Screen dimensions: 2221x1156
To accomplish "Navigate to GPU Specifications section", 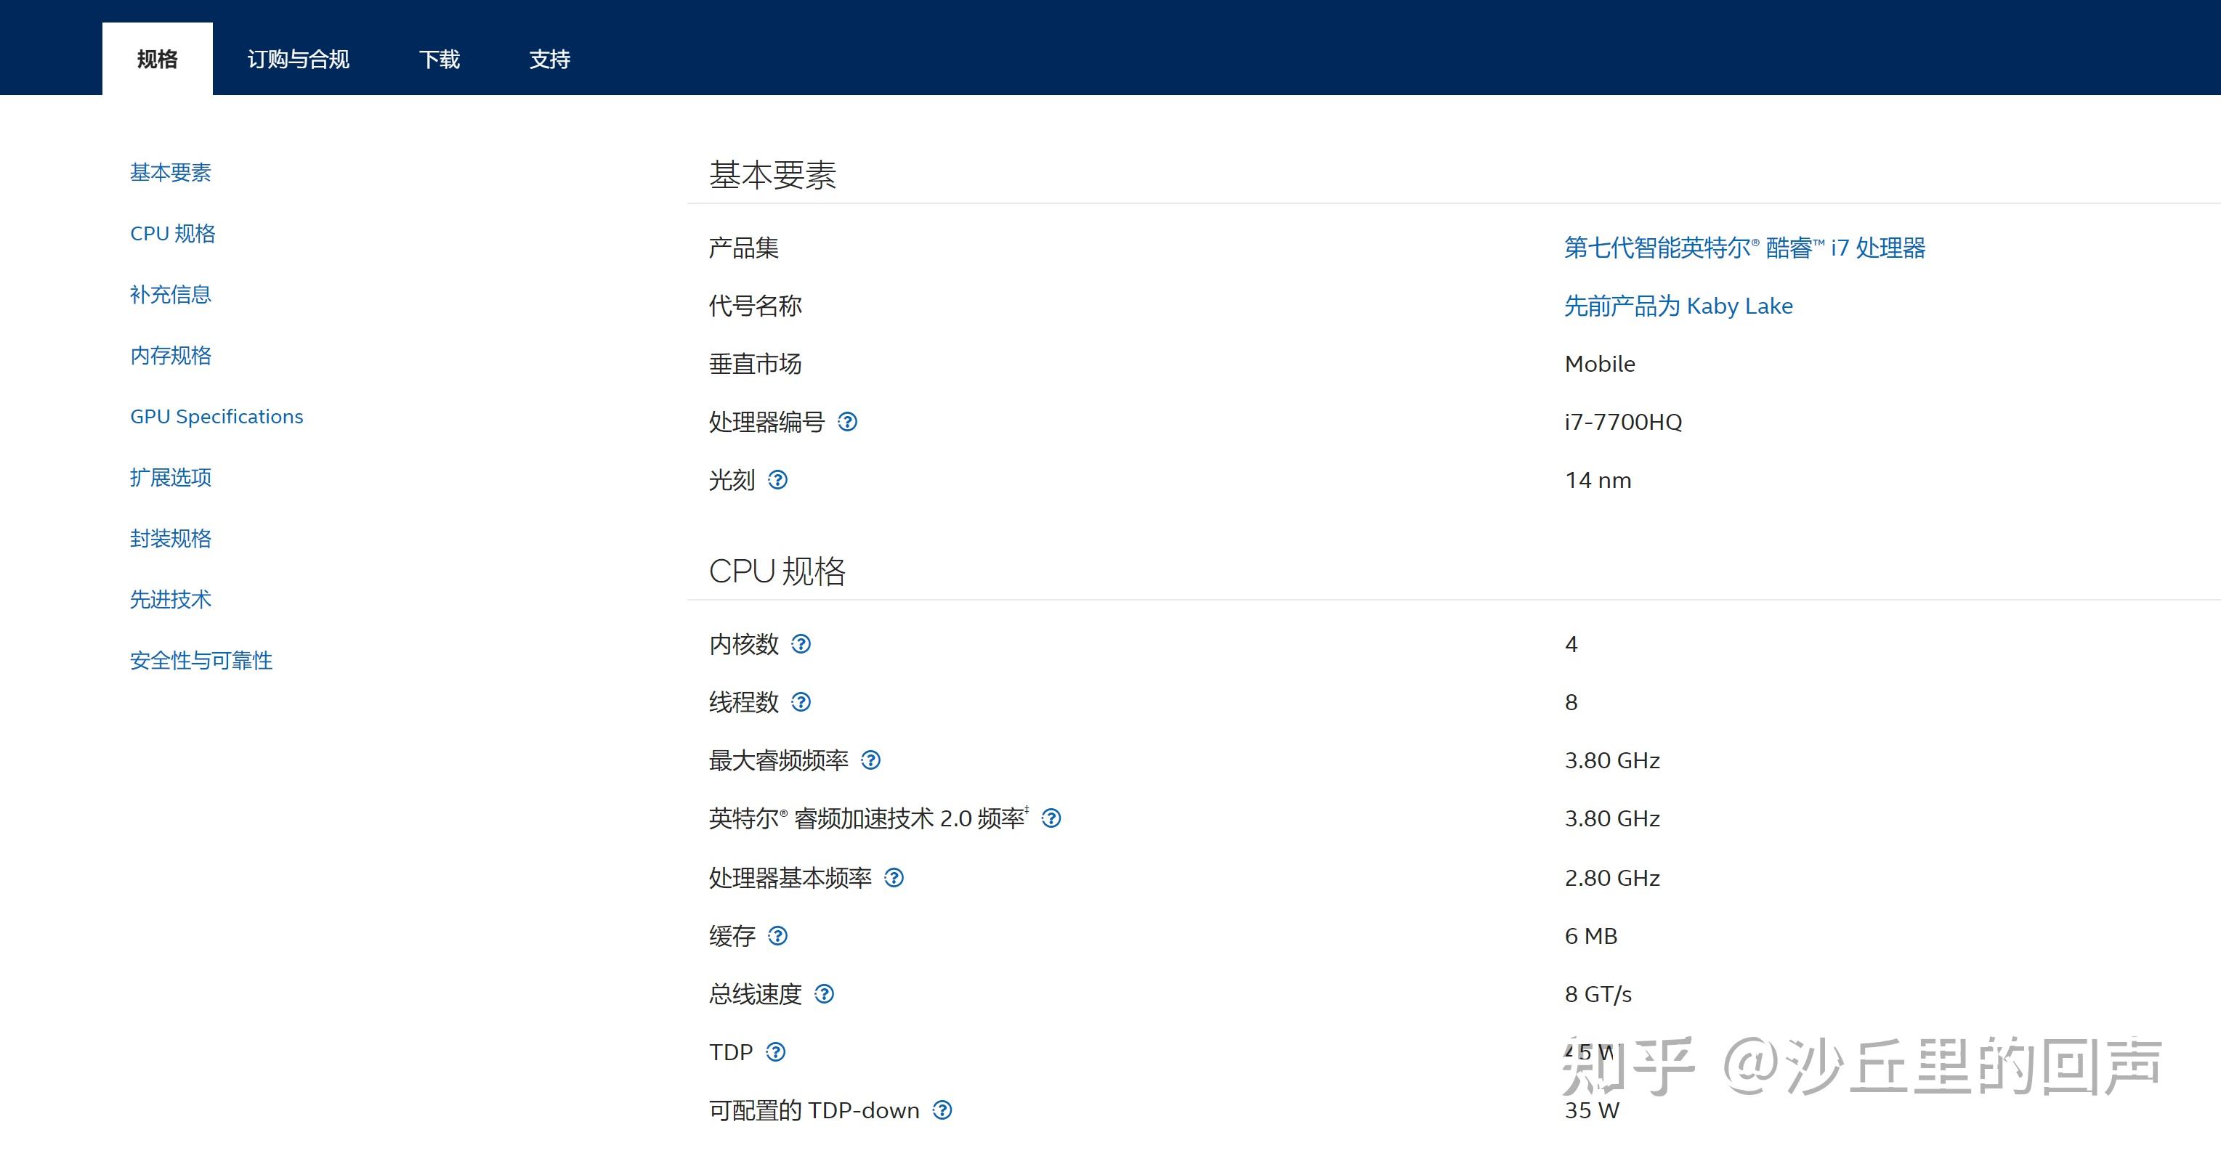I will pos(217,416).
